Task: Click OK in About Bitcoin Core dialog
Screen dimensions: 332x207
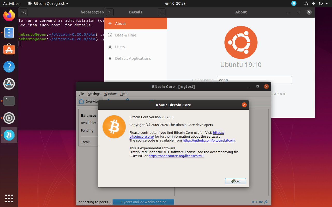Action: (235, 181)
